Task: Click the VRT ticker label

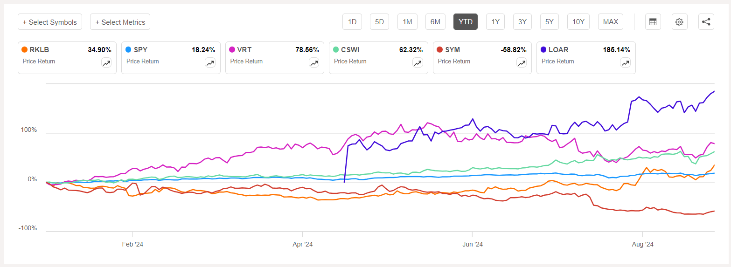Action: [244, 49]
